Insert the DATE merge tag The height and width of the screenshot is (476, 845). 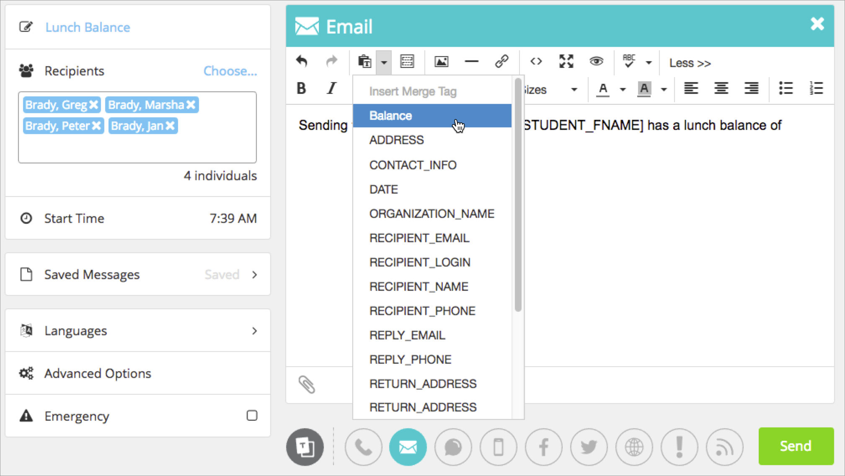[x=432, y=189]
